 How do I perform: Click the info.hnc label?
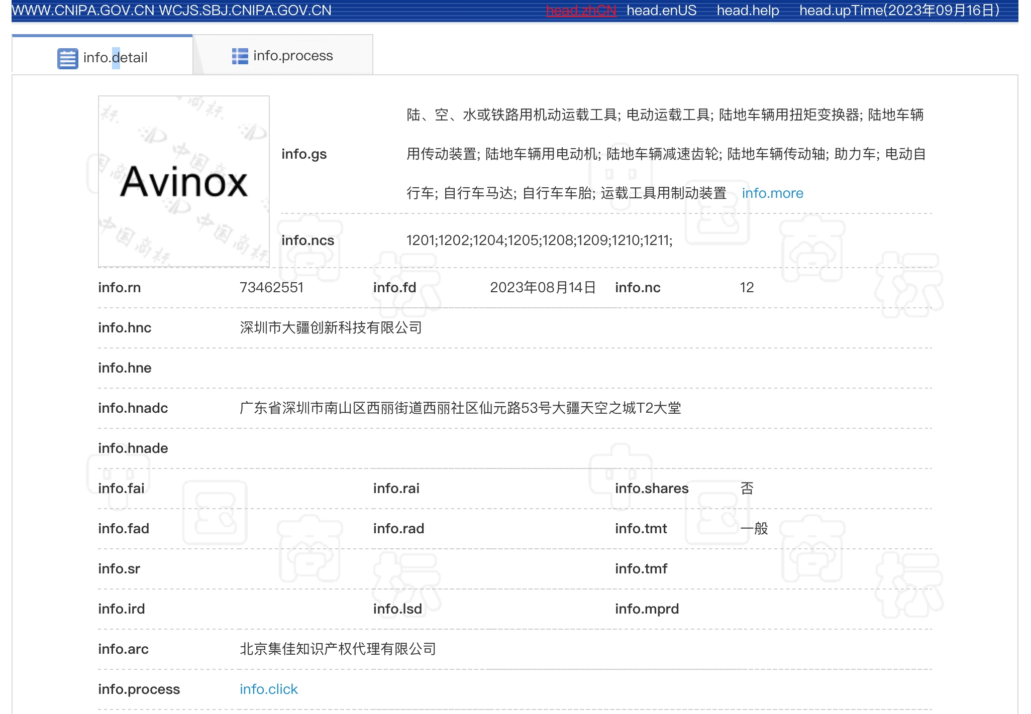pyautogui.click(x=125, y=328)
